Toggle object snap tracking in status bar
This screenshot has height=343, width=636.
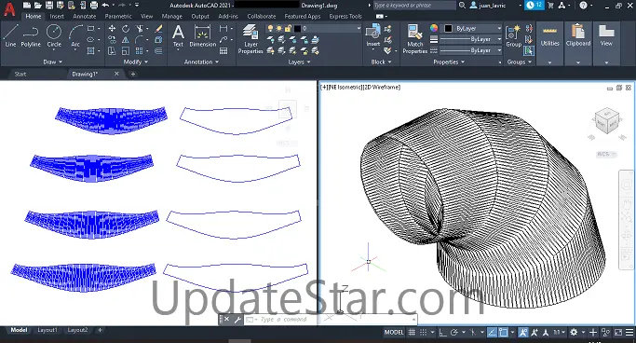click(x=492, y=333)
